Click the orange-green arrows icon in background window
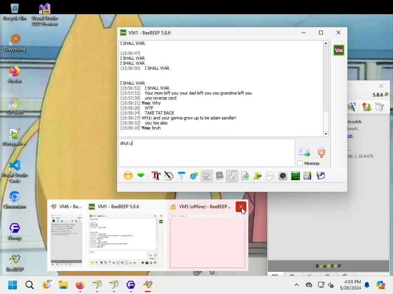 tap(367, 107)
